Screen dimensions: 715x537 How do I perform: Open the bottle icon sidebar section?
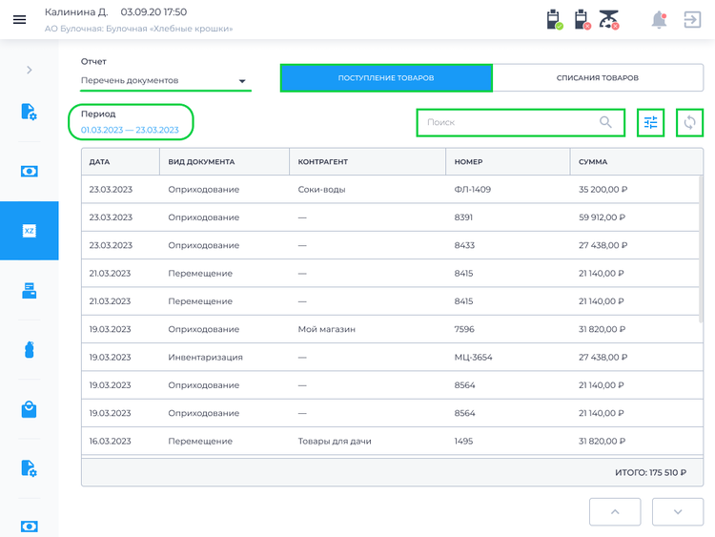30,349
